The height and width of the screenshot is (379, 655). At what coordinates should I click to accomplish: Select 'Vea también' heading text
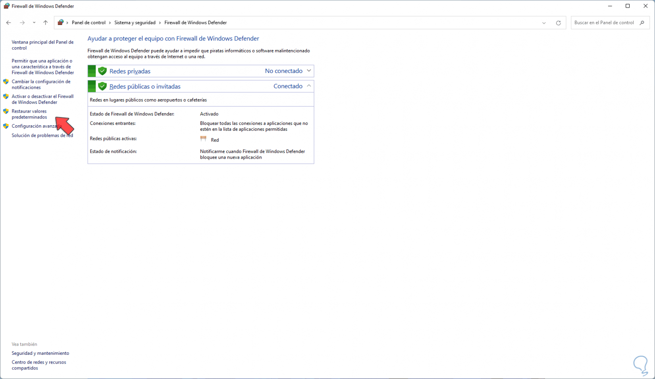pyautogui.click(x=24, y=344)
